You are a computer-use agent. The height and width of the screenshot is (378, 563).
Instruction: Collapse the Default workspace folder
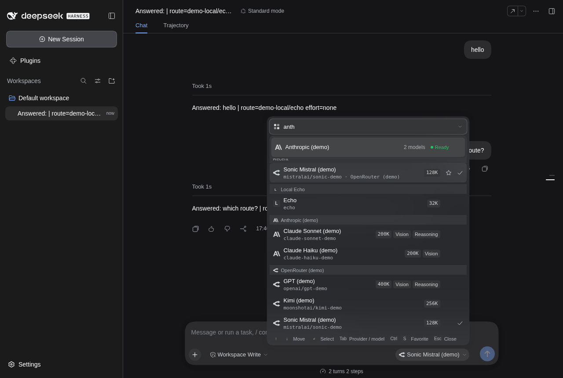click(62, 98)
